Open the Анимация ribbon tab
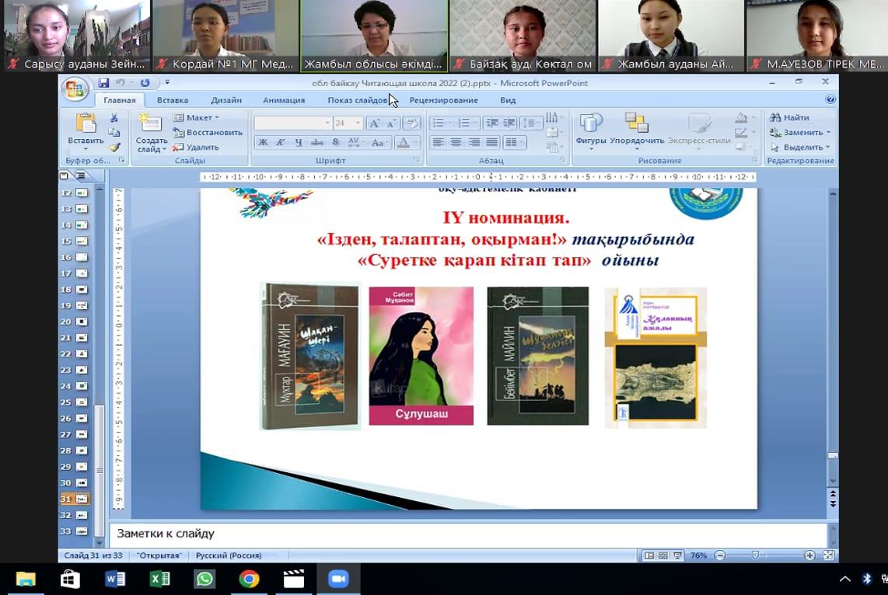 [x=284, y=100]
